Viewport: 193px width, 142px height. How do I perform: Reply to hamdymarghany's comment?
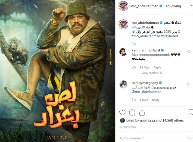155,100
